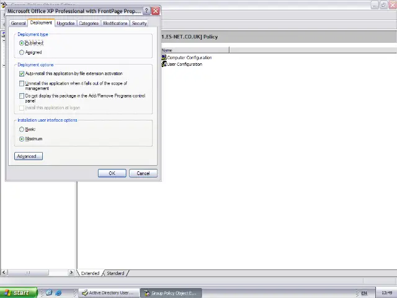397x298 pixels.
Task: Uncheck Auto-install by file extension activation
Action: point(22,74)
